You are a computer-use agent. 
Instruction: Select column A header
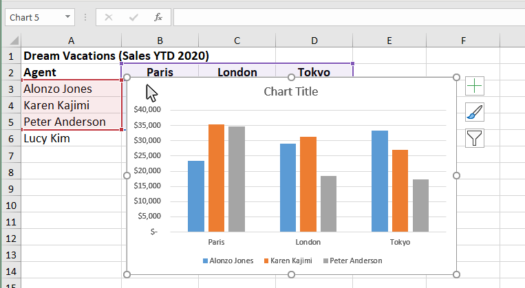71,41
